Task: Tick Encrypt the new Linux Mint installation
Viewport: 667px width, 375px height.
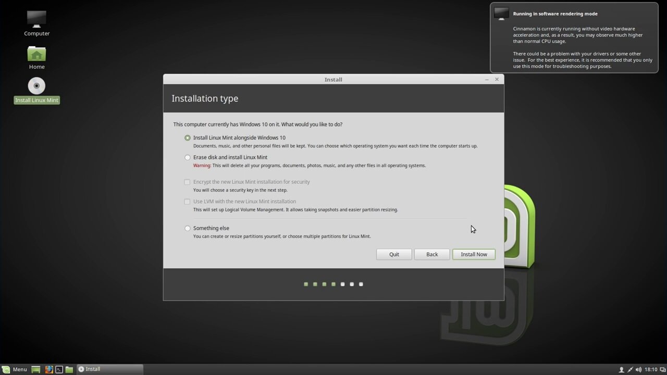Action: point(187,182)
